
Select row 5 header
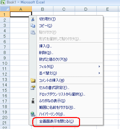point(5,36)
